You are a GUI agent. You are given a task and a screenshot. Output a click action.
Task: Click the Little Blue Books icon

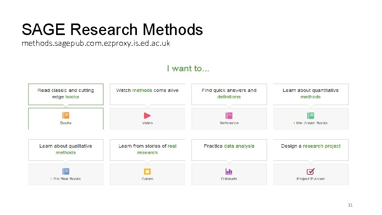tap(66, 171)
